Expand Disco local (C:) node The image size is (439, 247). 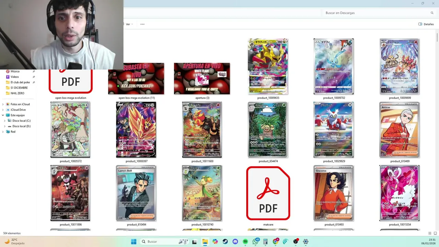point(5,121)
